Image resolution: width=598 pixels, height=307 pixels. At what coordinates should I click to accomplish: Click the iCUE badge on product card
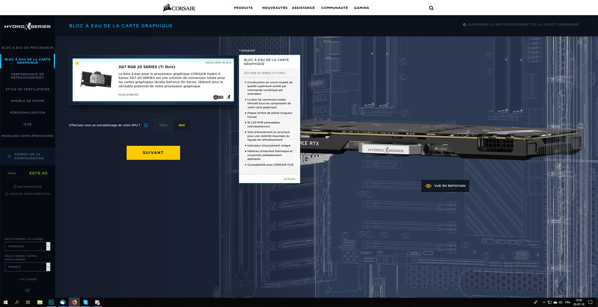click(218, 97)
